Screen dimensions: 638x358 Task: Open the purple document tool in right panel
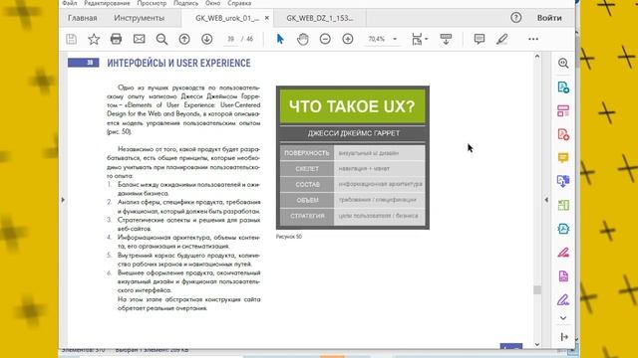pos(563,276)
